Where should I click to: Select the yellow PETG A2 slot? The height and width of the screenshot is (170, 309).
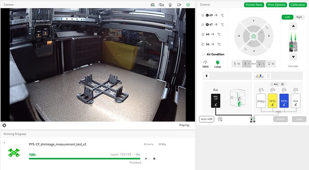pyautogui.click(x=273, y=100)
